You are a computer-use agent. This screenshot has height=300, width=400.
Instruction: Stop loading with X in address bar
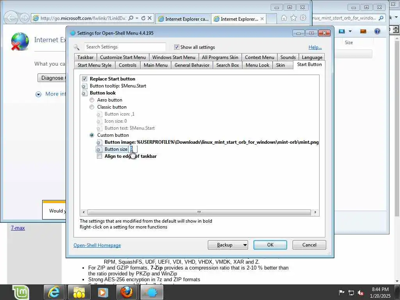(150, 18)
